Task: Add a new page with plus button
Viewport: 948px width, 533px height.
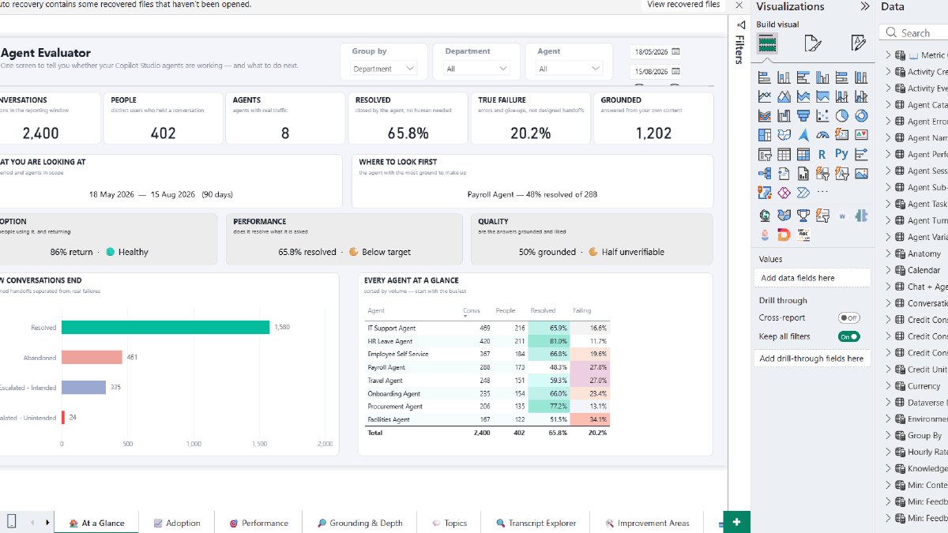Action: click(x=736, y=522)
